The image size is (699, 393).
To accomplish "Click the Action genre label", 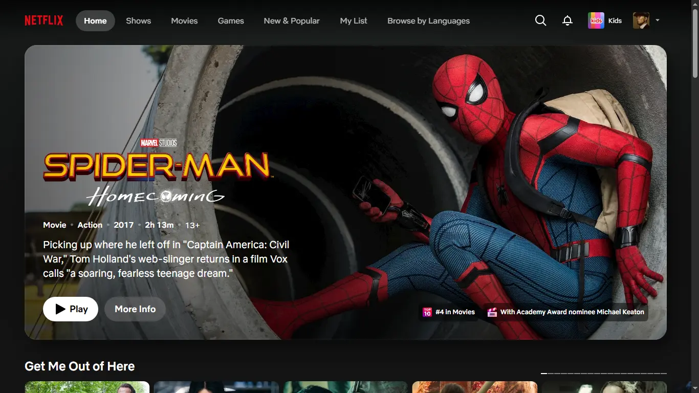I will [x=90, y=225].
